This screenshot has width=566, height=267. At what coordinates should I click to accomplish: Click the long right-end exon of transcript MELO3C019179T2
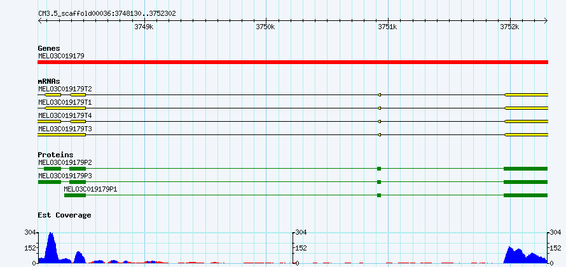(x=527, y=94)
